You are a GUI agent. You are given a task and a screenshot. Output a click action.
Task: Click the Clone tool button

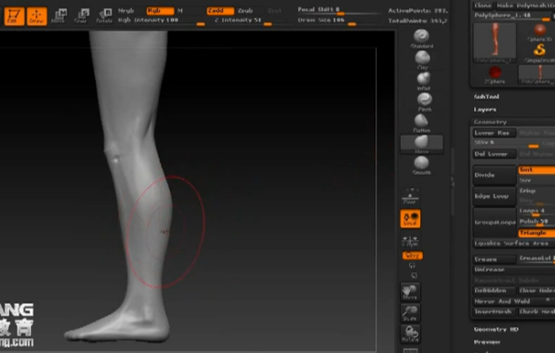click(x=482, y=6)
